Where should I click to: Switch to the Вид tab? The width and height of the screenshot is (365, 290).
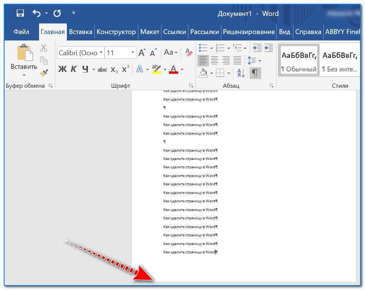point(285,32)
